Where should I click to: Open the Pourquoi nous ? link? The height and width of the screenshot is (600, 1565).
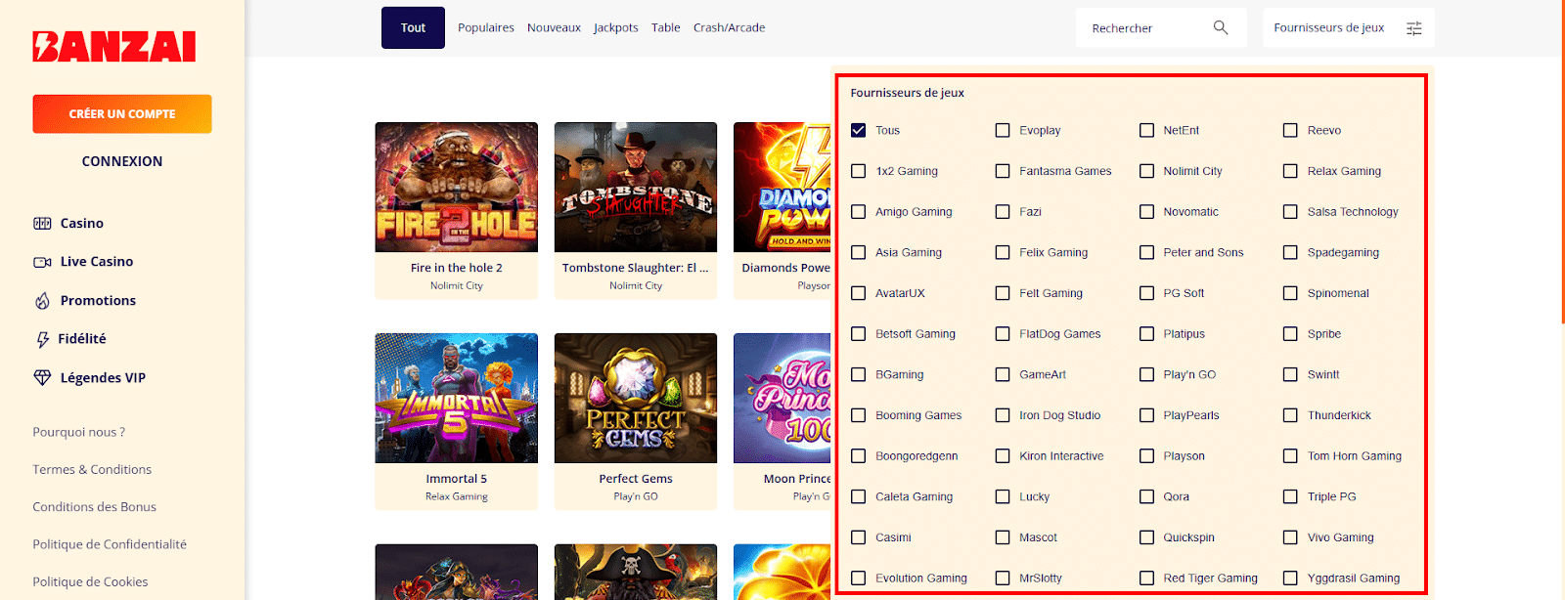pos(79,432)
